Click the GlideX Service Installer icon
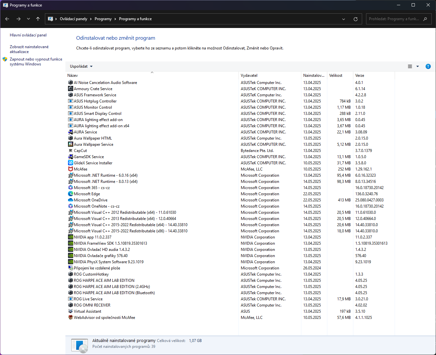The height and width of the screenshot is (355, 436). 71,163
